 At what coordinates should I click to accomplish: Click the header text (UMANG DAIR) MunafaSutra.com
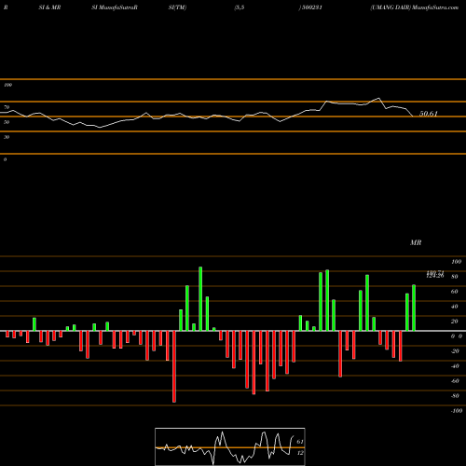pos(415,7)
